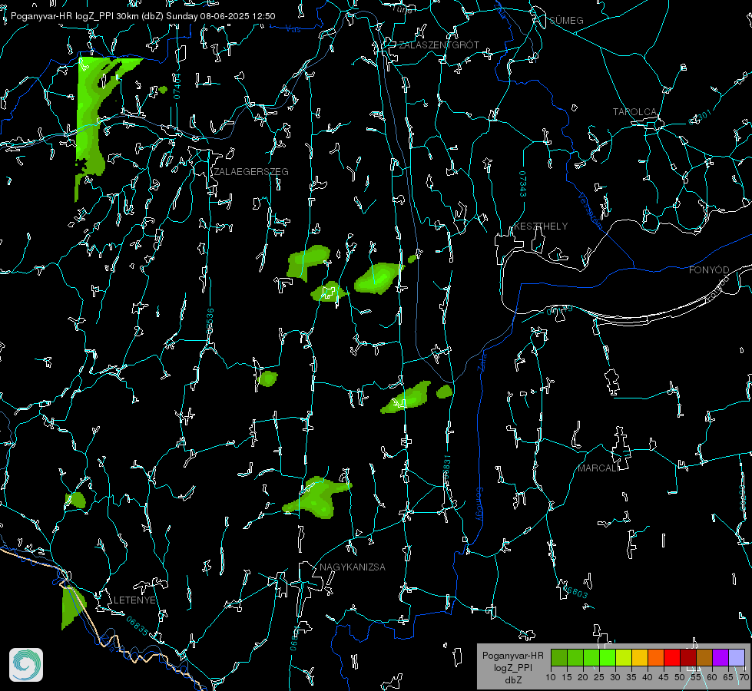Viewport: 752px width, 691px height.
Task: Click the legend scale value '40'
Action: [648, 678]
